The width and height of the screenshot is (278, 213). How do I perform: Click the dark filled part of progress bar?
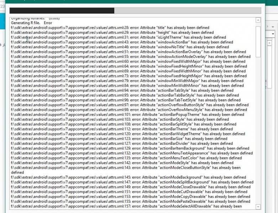click(62, 11)
